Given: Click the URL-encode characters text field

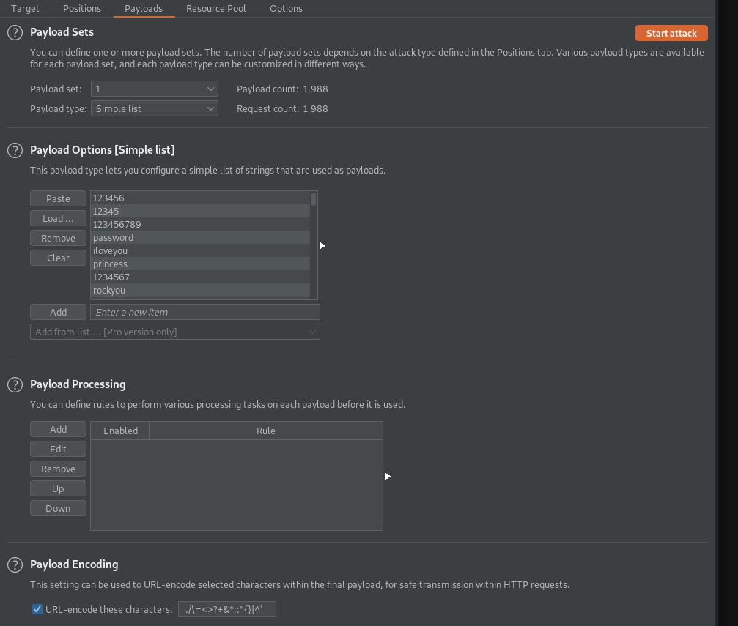Looking at the screenshot, I should (x=226, y=609).
